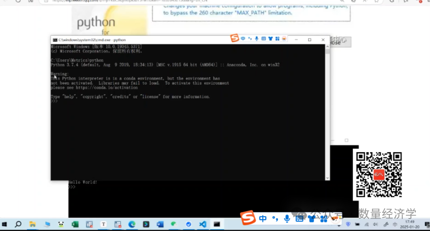Click "Hello World!" in the back console window
Screen dimensions: 430x231
tap(83, 182)
